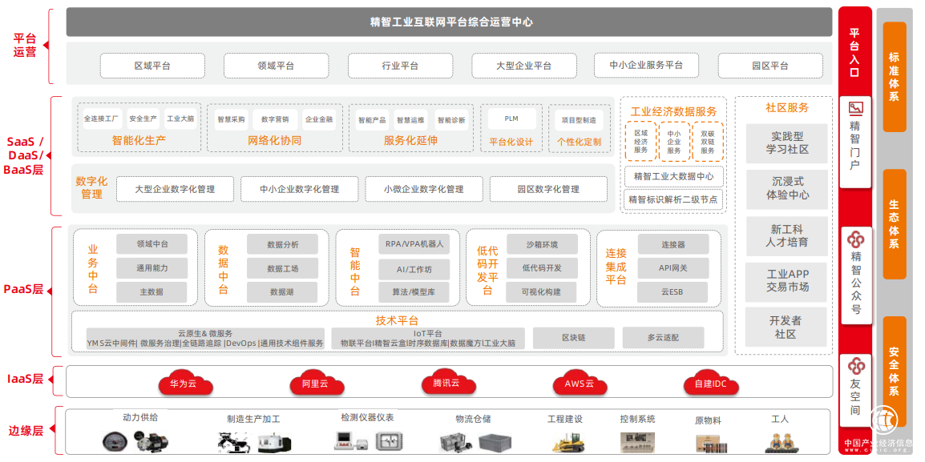Click the 腾讯云 cloud icon

point(446,383)
